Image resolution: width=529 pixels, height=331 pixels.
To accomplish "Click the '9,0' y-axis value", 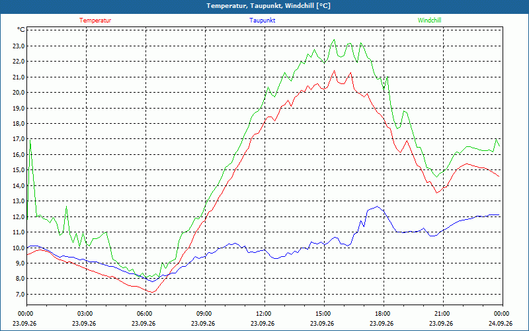I will (20, 263).
